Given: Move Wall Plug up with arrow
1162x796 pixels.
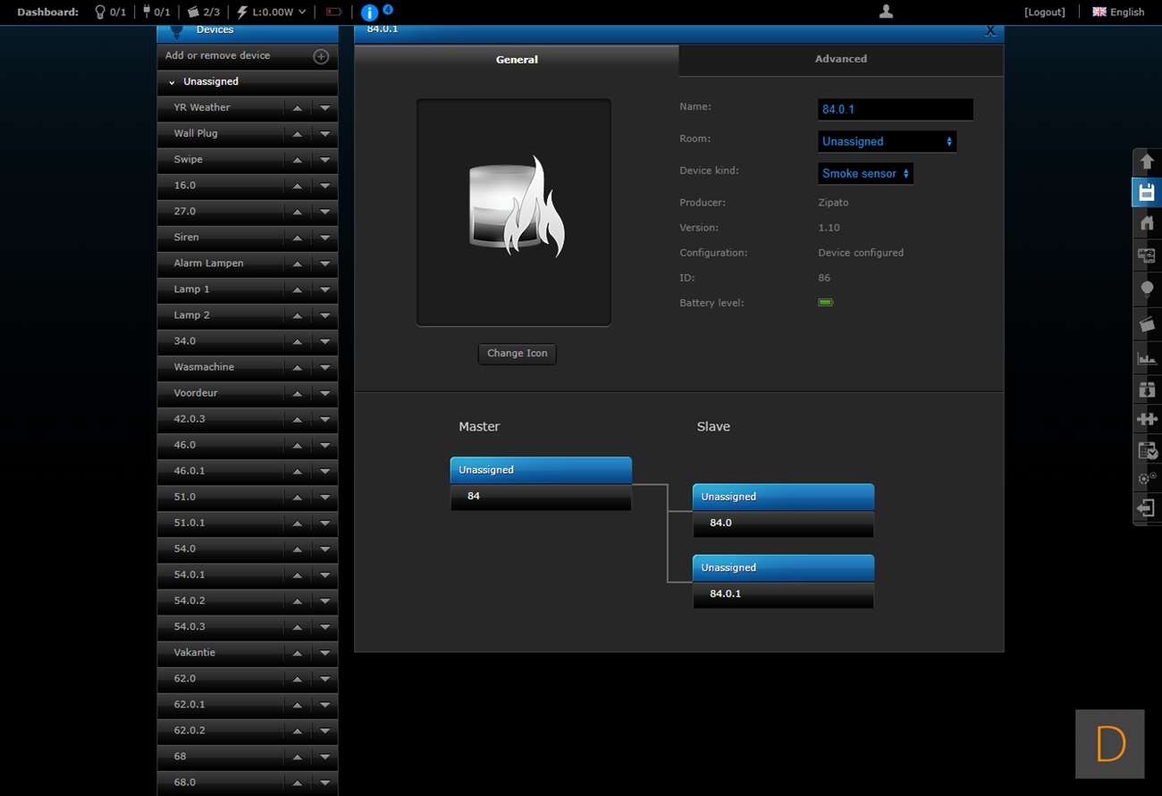Looking at the screenshot, I should tap(297, 134).
